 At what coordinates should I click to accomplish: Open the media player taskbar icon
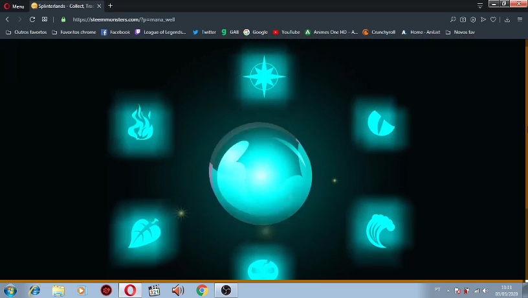point(82,290)
